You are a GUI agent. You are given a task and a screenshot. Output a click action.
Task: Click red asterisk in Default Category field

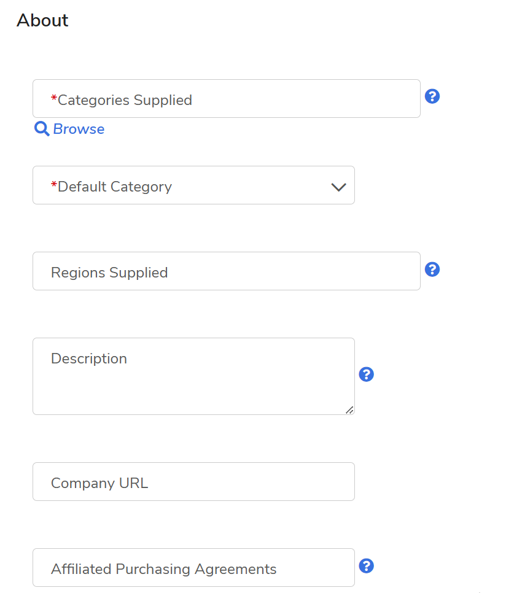tap(54, 185)
